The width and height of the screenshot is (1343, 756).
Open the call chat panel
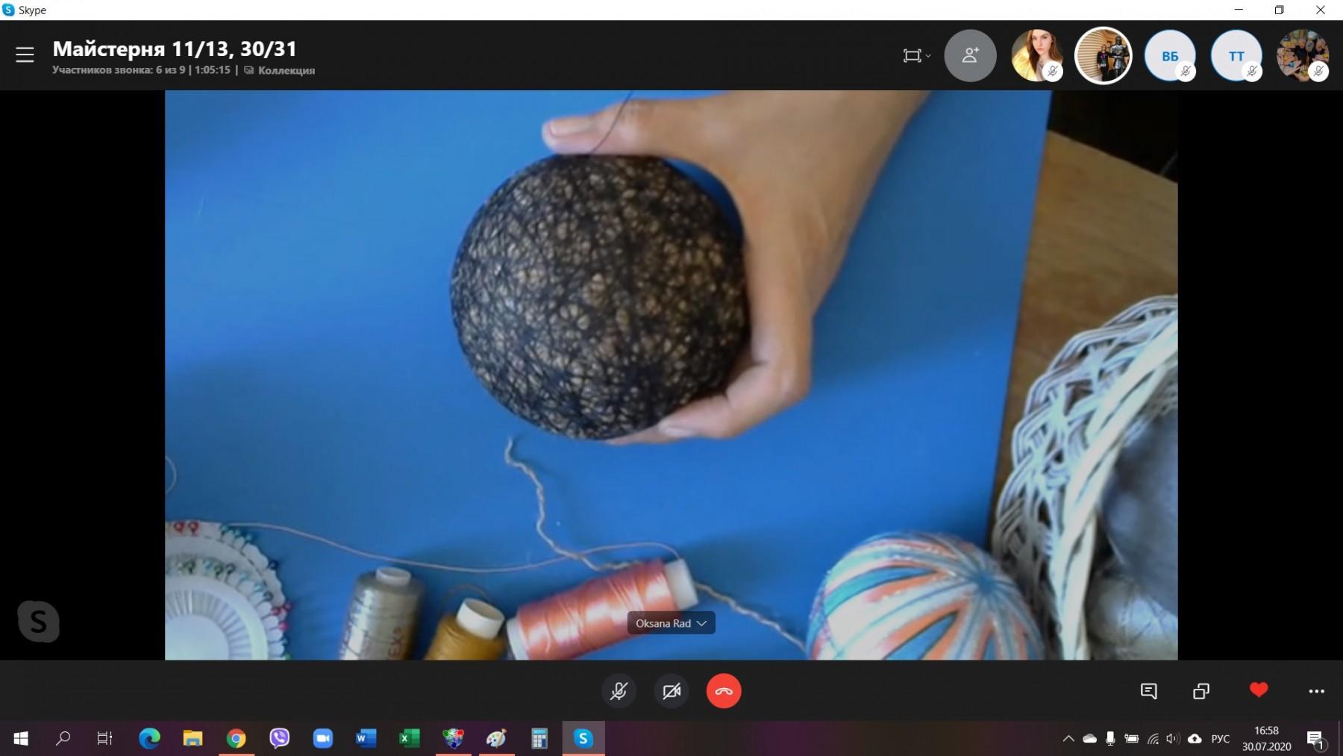[x=1149, y=691]
